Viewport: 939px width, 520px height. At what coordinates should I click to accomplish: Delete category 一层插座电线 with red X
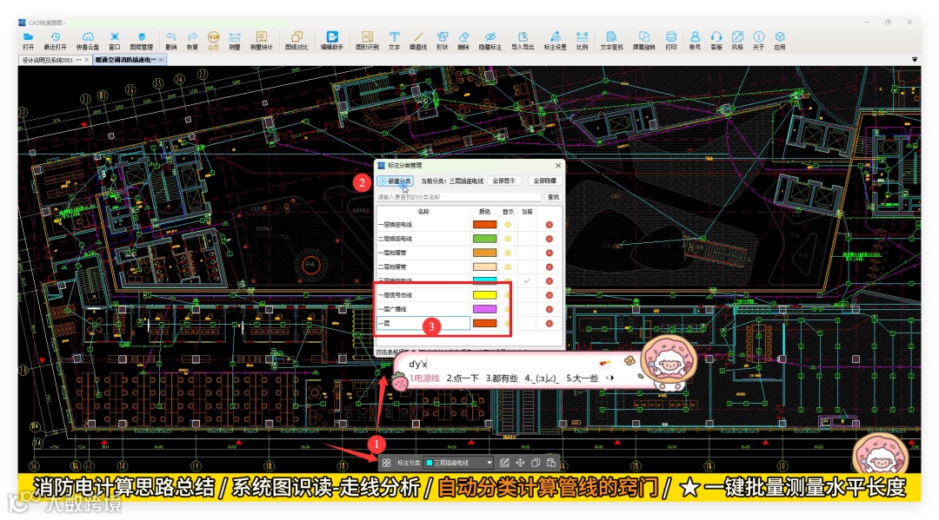tap(549, 225)
